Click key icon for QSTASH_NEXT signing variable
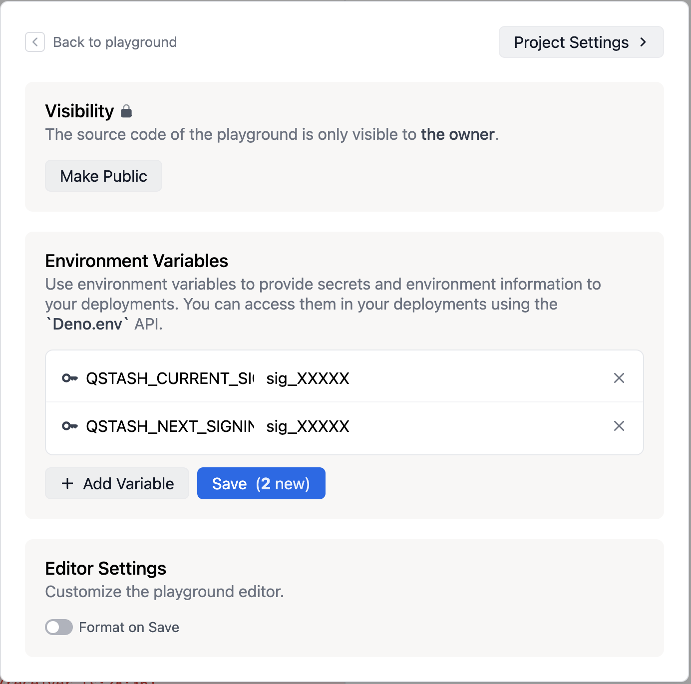Image resolution: width=691 pixels, height=684 pixels. pos(69,426)
